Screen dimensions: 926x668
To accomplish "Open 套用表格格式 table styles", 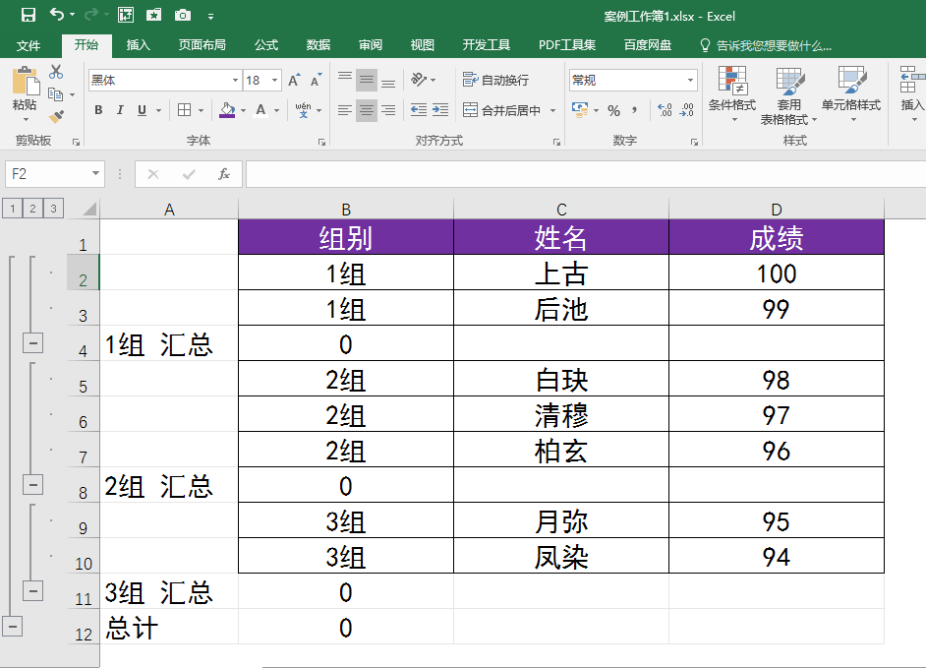I will [x=789, y=95].
